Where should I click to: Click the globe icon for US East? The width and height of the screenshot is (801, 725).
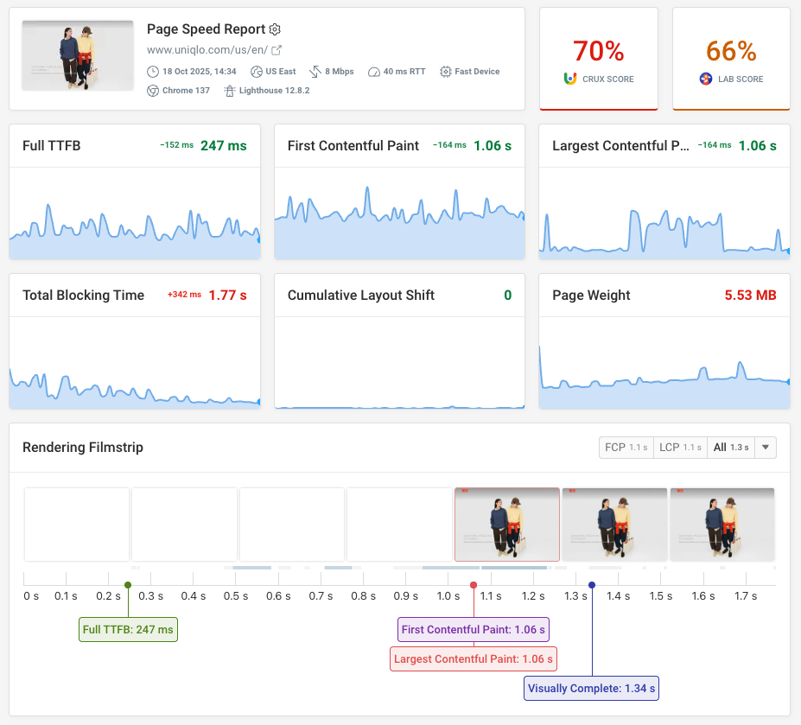click(257, 72)
